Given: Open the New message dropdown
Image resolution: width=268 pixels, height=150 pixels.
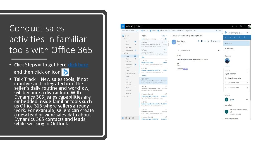Looking at the screenshot, I should pyautogui.click(x=147, y=31).
